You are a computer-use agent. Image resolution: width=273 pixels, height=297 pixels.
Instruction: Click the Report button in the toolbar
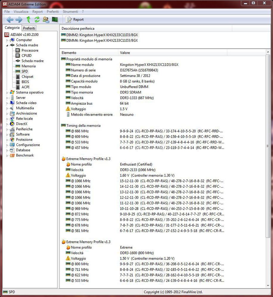point(74,20)
